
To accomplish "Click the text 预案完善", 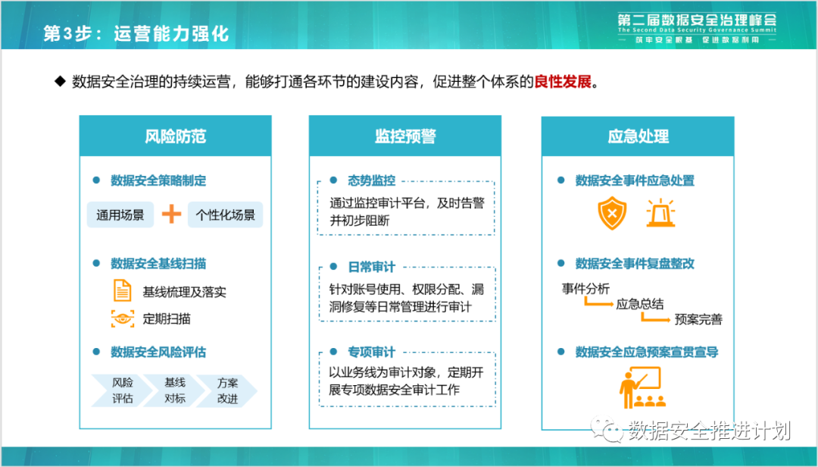I will click(x=698, y=319).
